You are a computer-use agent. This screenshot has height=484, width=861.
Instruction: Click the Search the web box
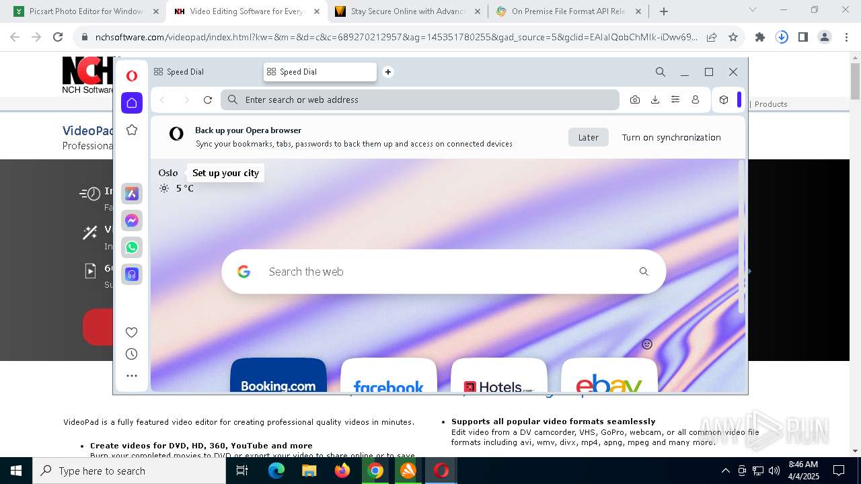tap(444, 272)
